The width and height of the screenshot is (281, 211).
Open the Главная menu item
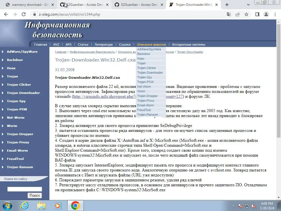[x=41, y=45]
